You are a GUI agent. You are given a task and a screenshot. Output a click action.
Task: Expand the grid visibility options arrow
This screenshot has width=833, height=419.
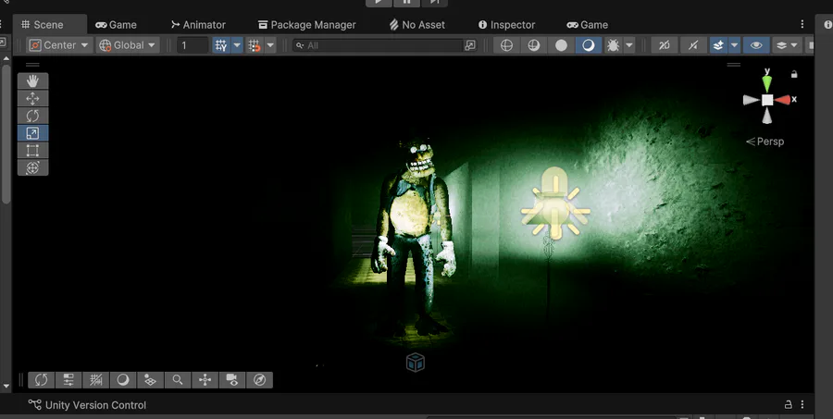pos(237,45)
